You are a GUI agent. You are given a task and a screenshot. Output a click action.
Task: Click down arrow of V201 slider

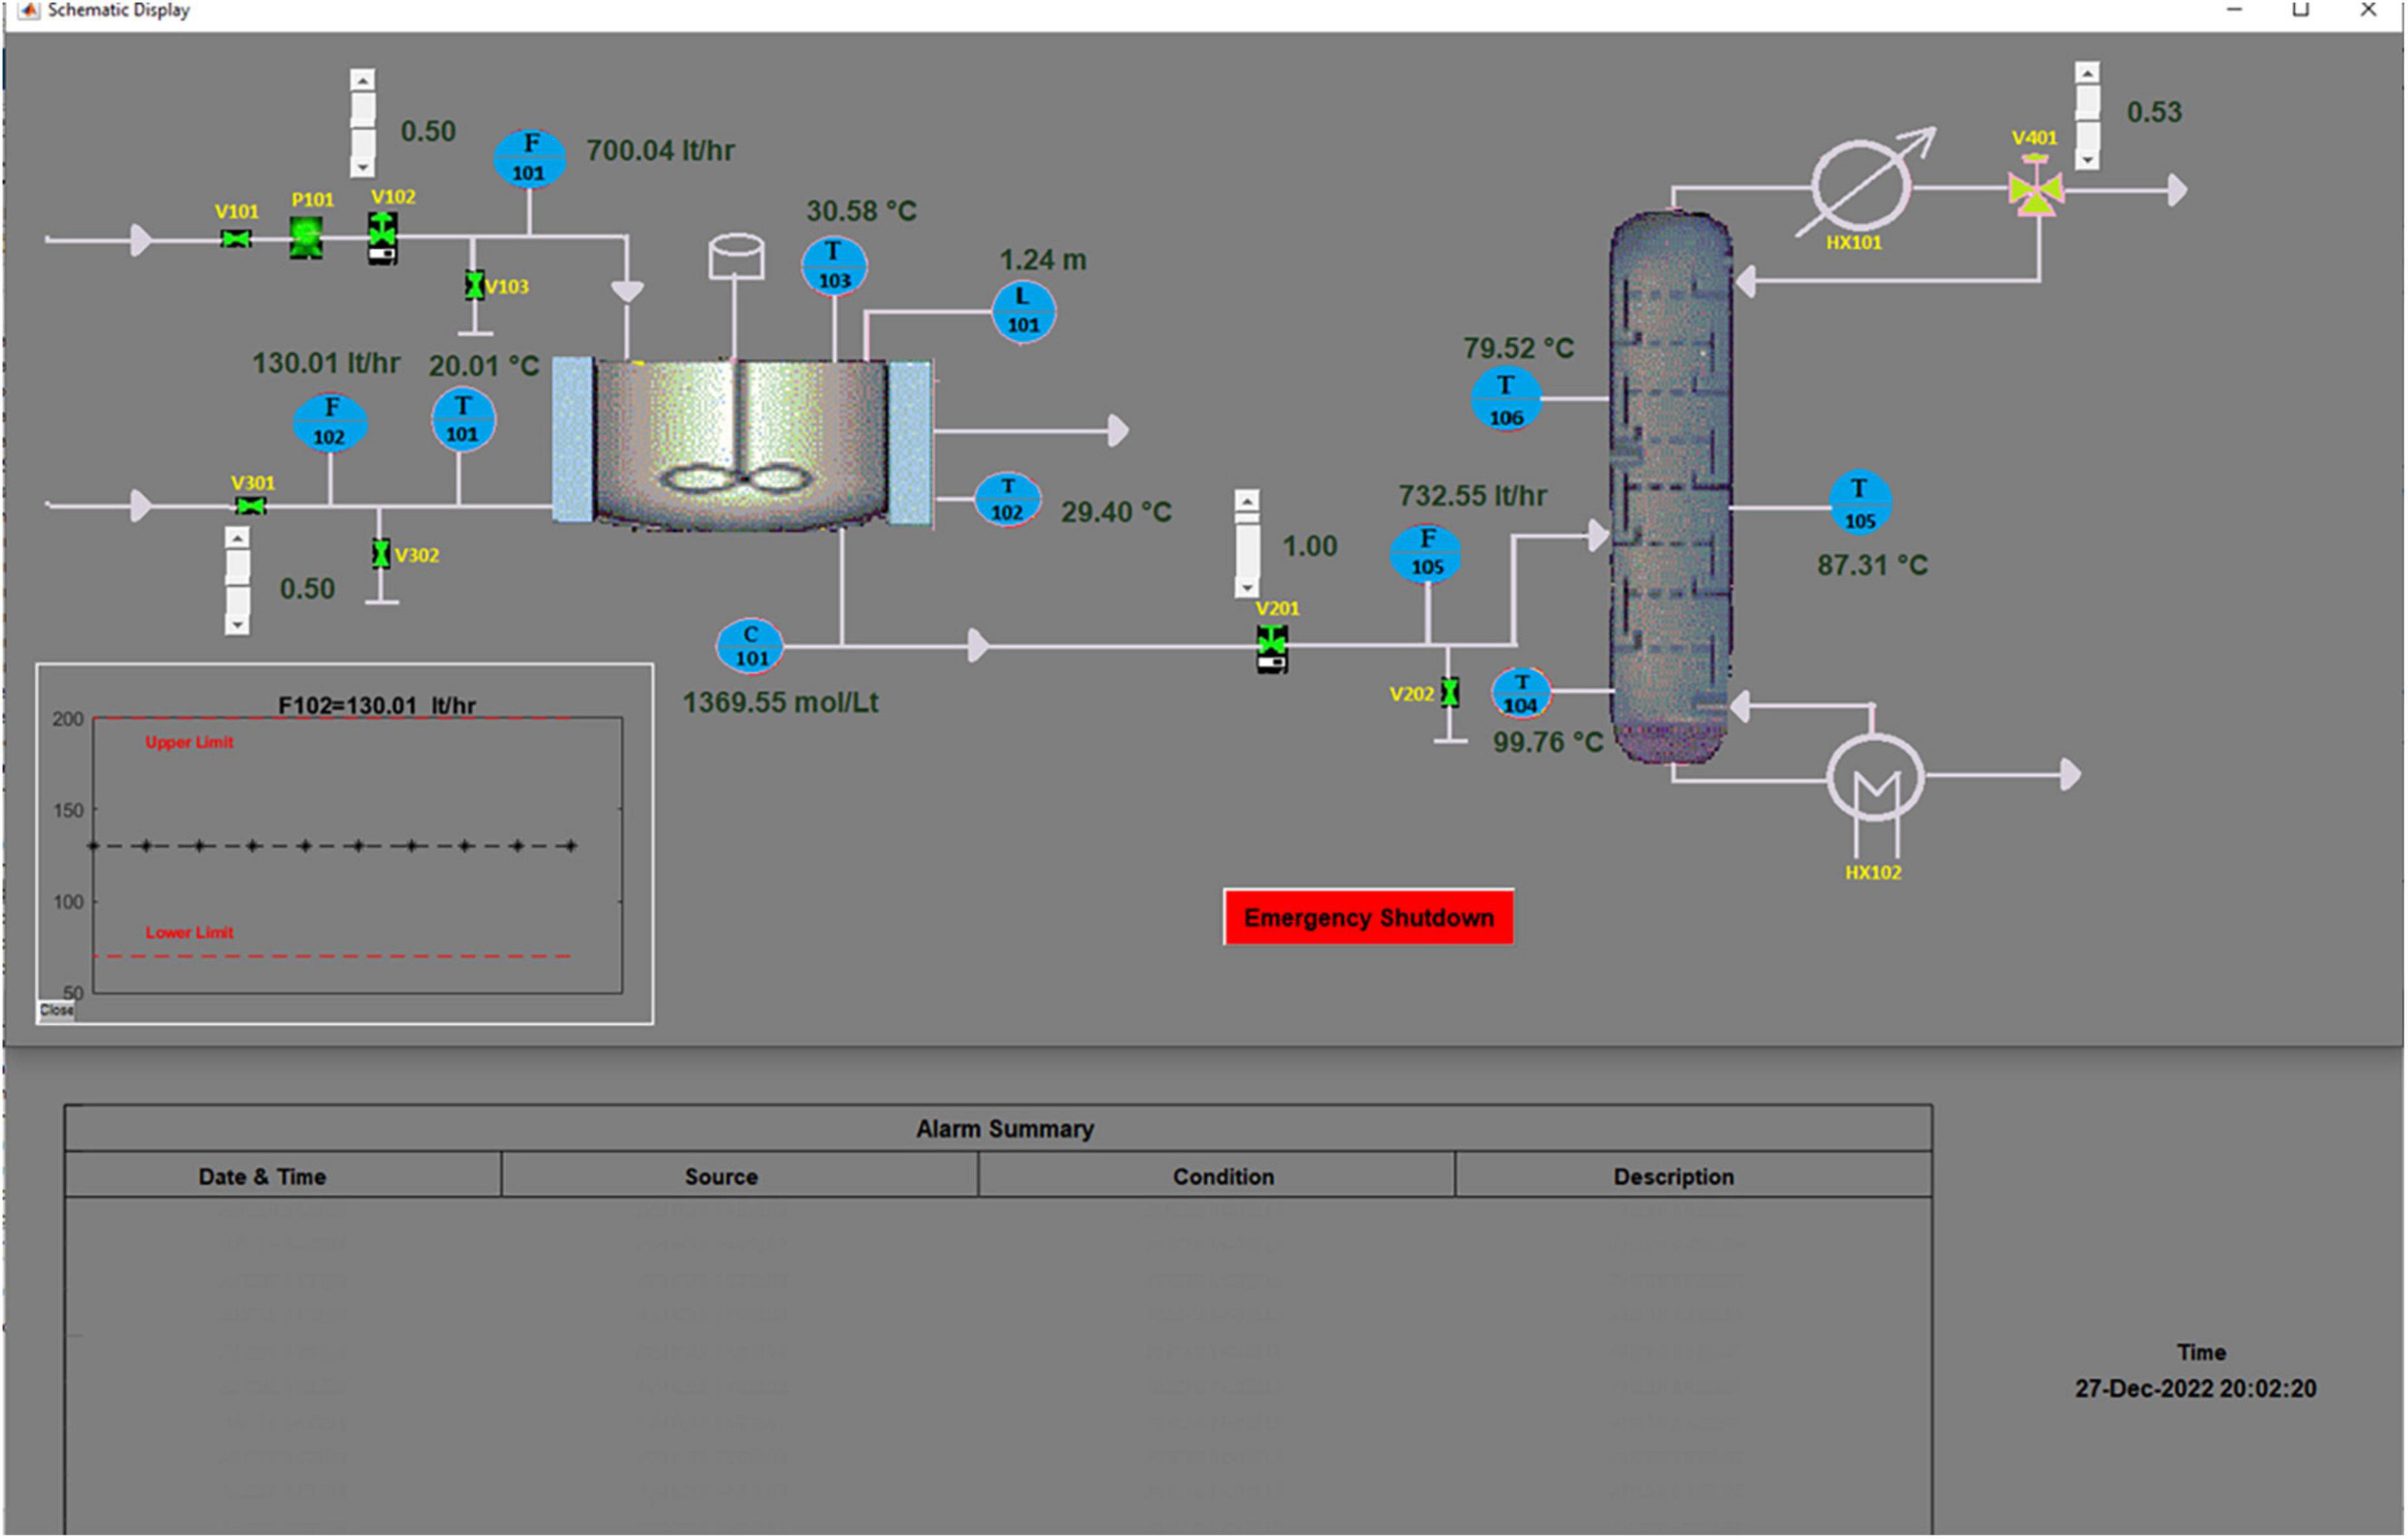coord(1247,587)
